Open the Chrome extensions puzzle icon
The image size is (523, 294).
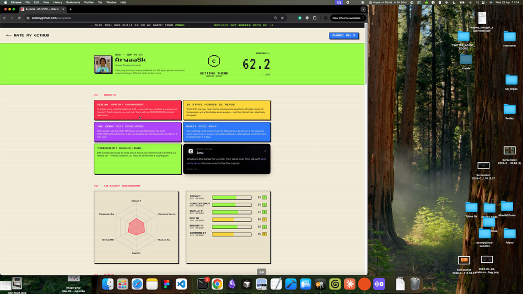click(315, 18)
